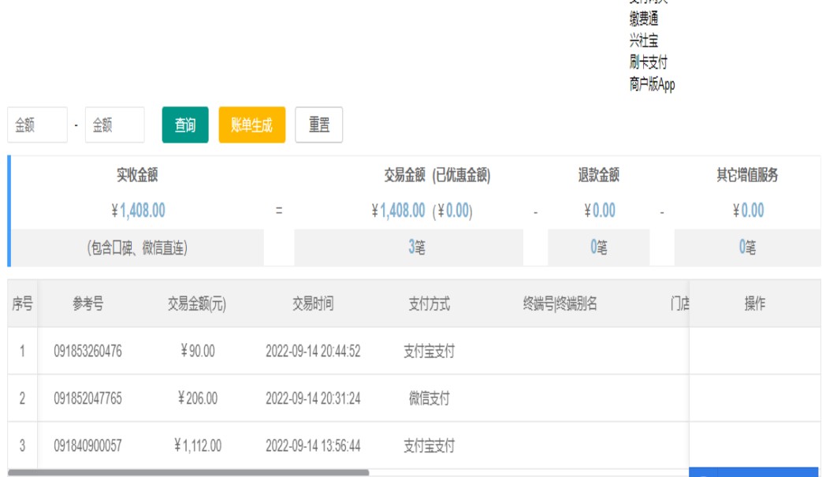The width and height of the screenshot is (822, 477).
Task: Select row with reference number 091852047765
Action: (x=87, y=399)
